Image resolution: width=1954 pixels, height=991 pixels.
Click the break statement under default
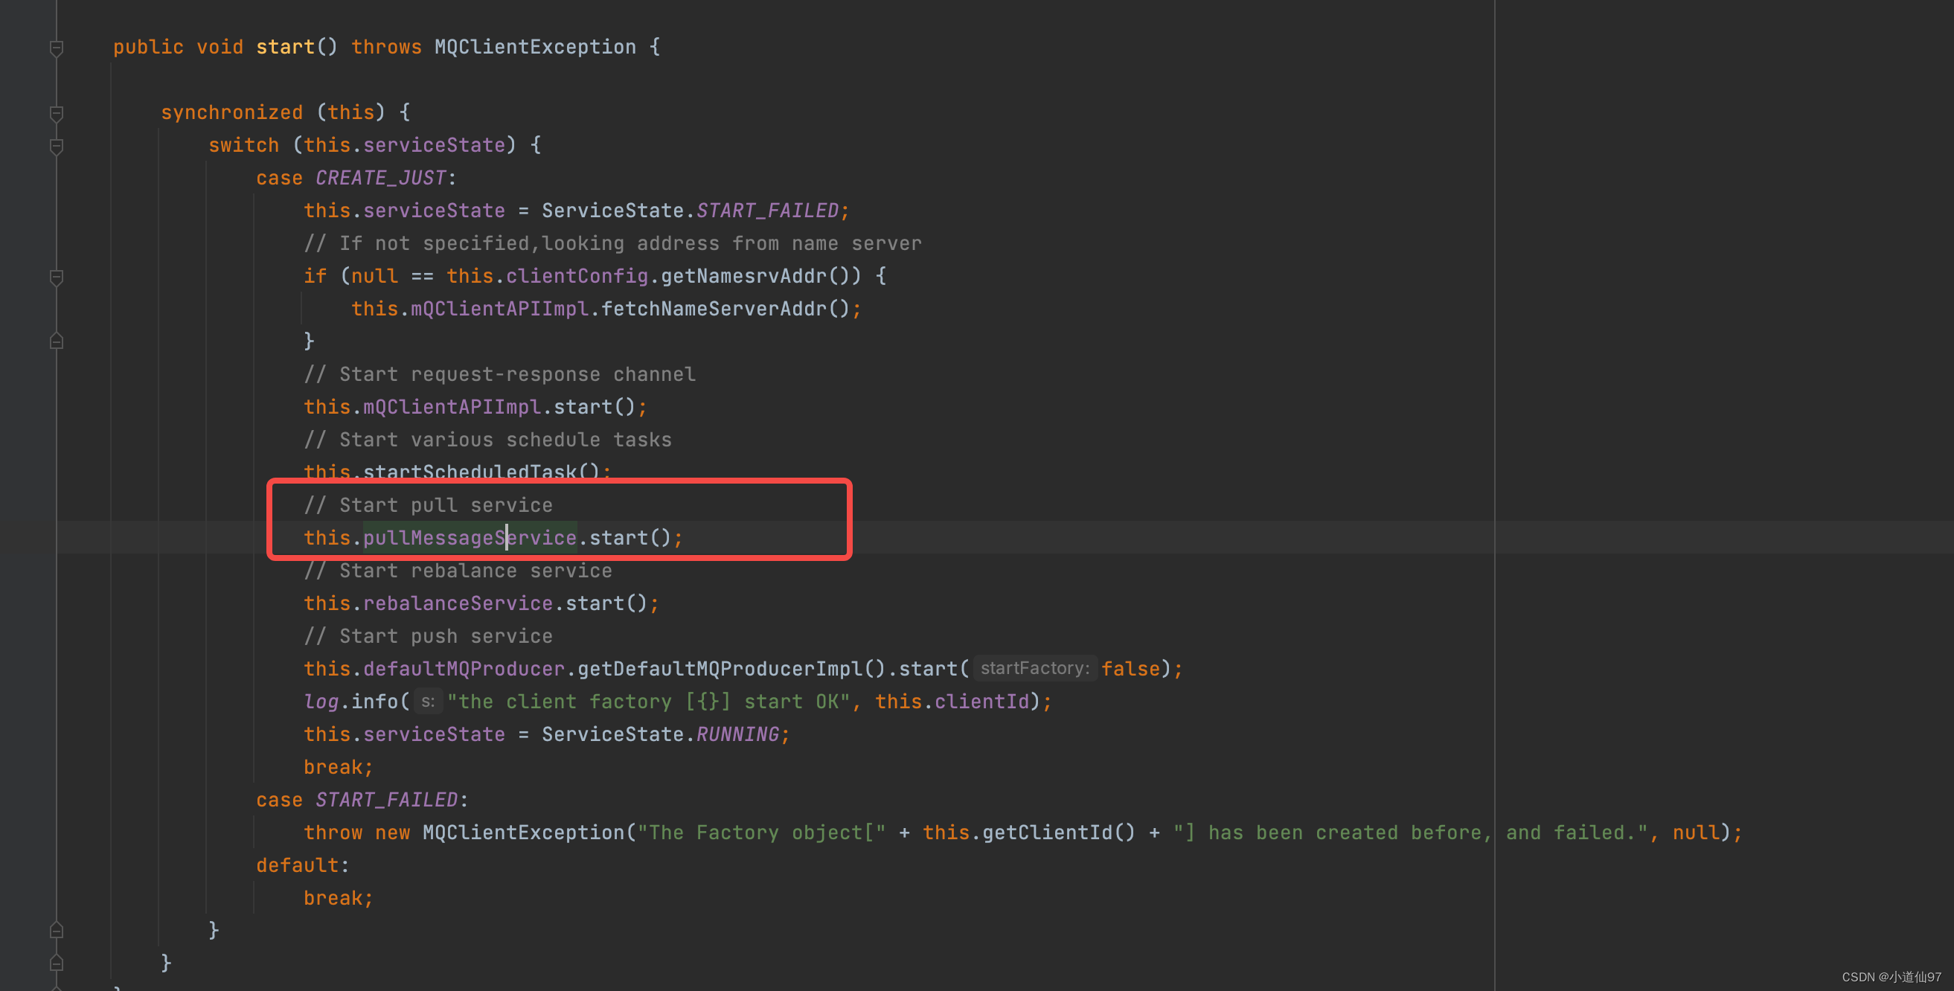tap(339, 898)
